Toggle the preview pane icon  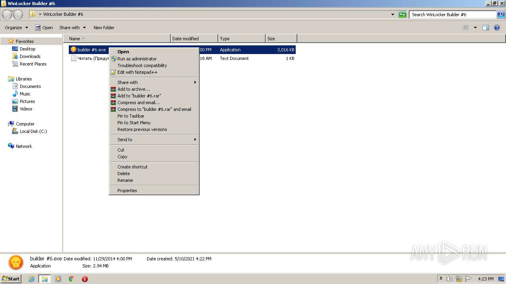point(486,28)
